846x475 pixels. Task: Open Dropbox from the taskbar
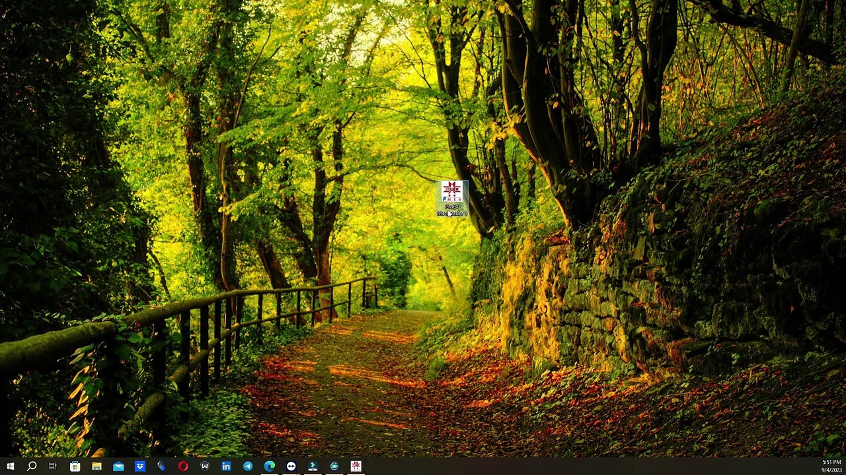(140, 466)
